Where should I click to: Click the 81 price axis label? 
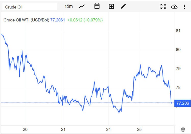pos(178,31)
